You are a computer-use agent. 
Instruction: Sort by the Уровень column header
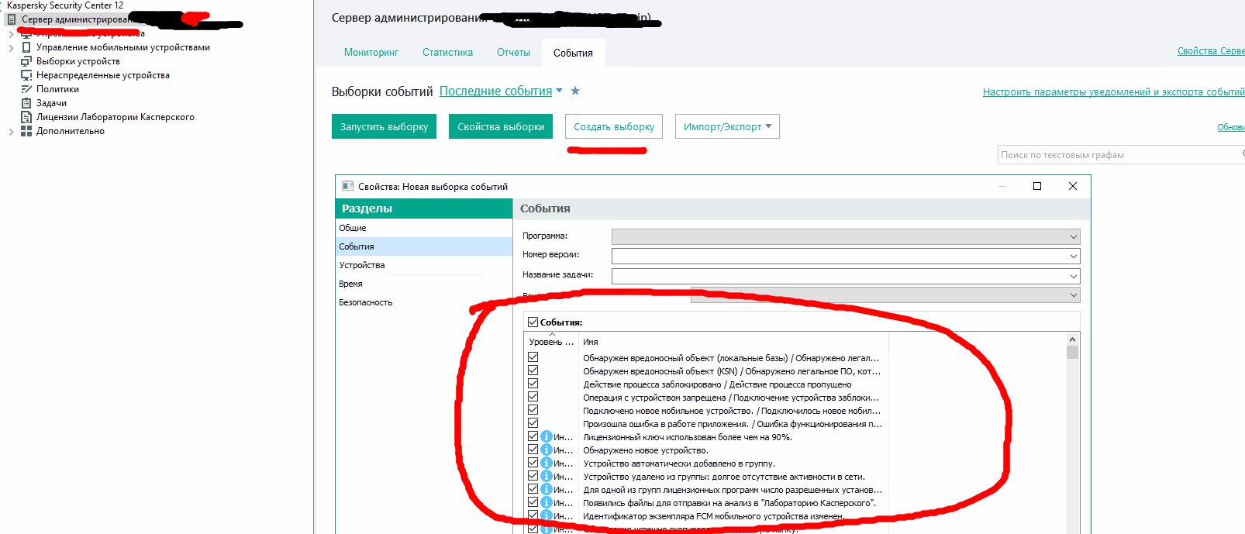[x=552, y=342]
